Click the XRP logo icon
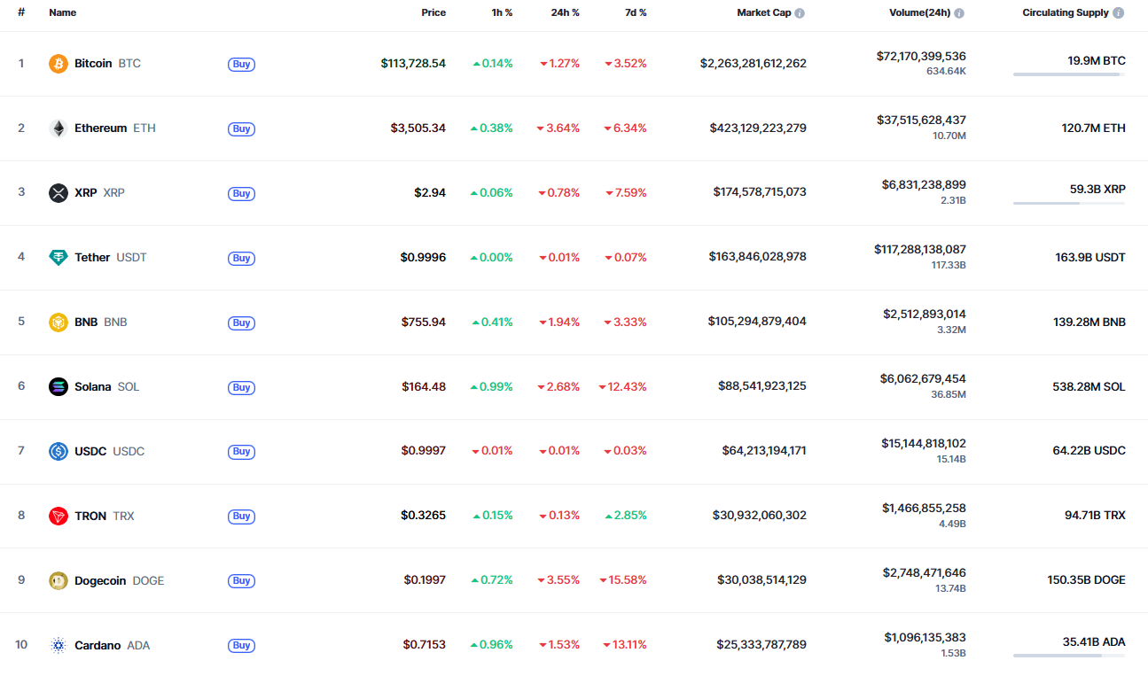The image size is (1148, 676). [x=59, y=193]
